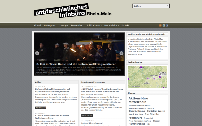Expand the Publikationen dropdown menu

coord(94,25)
